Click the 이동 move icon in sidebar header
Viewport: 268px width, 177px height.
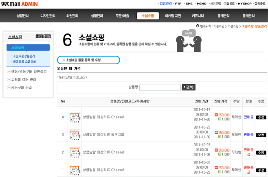47,36
